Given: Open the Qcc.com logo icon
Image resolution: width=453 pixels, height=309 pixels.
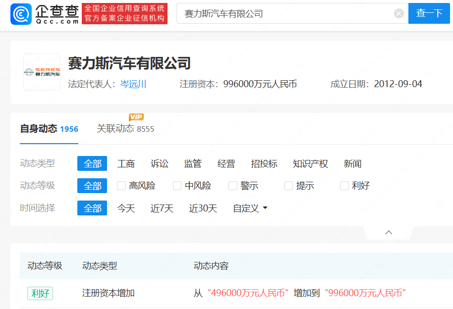Looking at the screenshot, I should (21, 14).
